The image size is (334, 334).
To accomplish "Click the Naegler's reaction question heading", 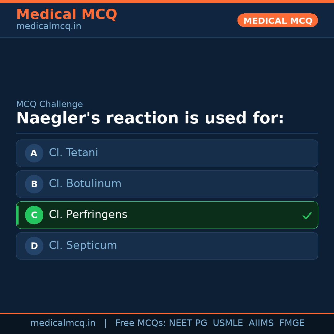I will click(x=150, y=118).
